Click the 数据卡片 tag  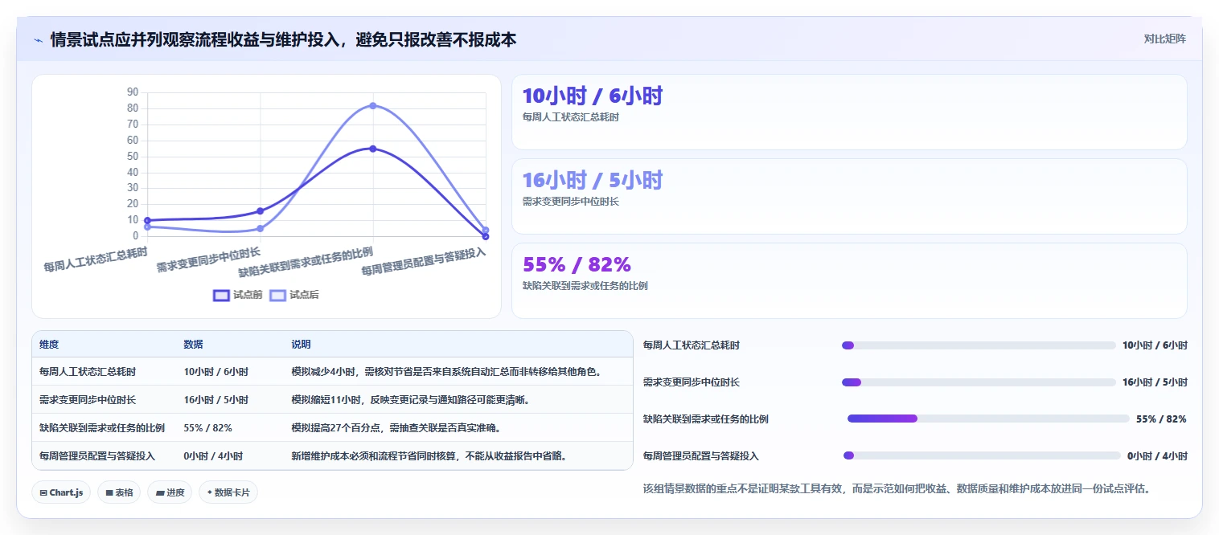228,492
